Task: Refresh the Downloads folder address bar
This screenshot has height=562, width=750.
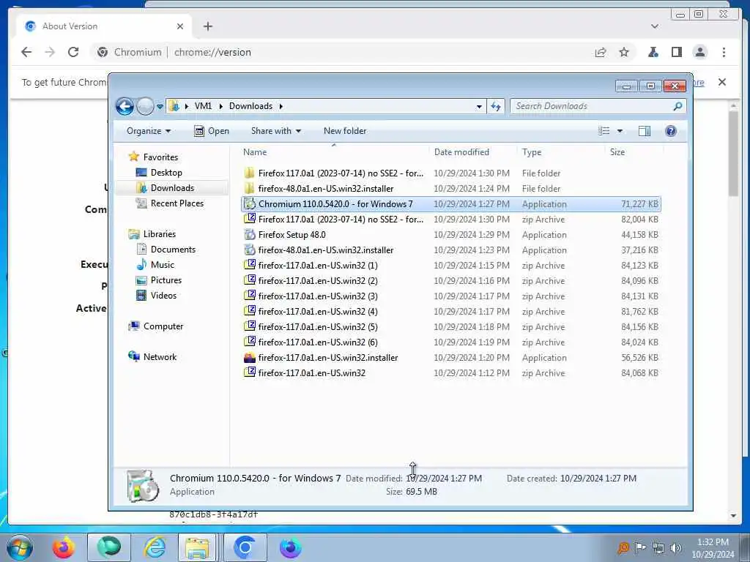Action: point(496,106)
